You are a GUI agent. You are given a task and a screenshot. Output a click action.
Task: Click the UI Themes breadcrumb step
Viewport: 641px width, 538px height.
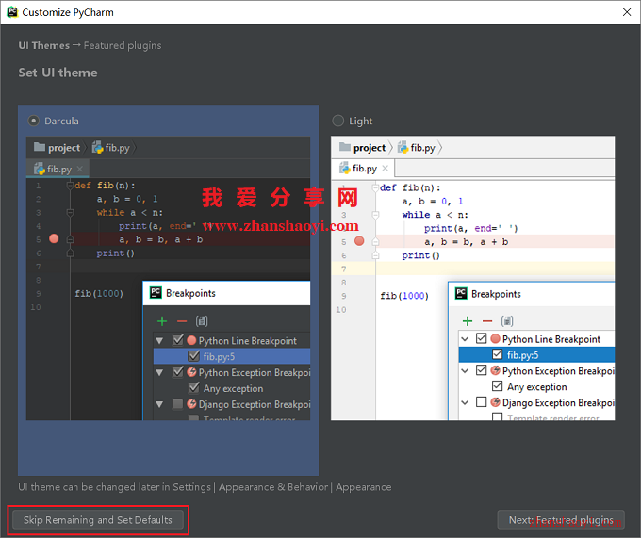point(44,45)
